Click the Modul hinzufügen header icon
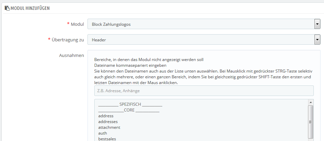This screenshot has width=324, height=141. click(x=7, y=8)
